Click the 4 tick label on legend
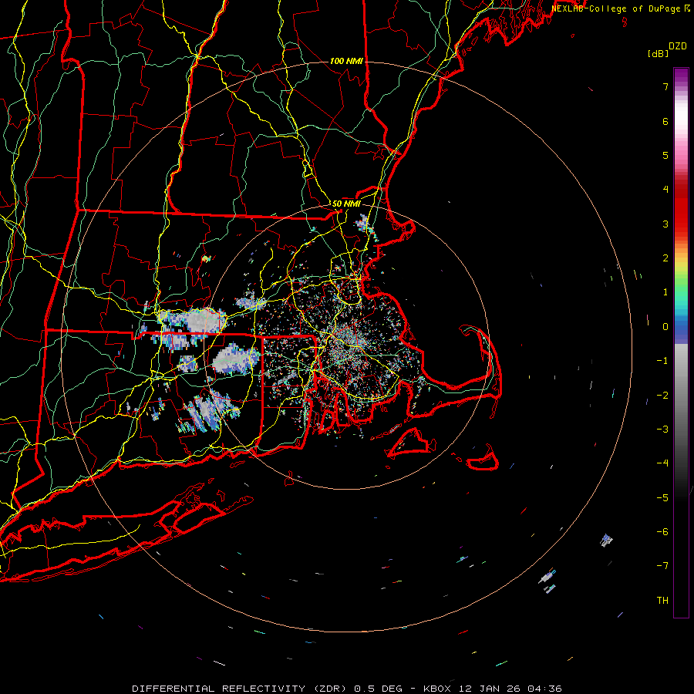Viewport: 694px width, 694px height. point(665,190)
